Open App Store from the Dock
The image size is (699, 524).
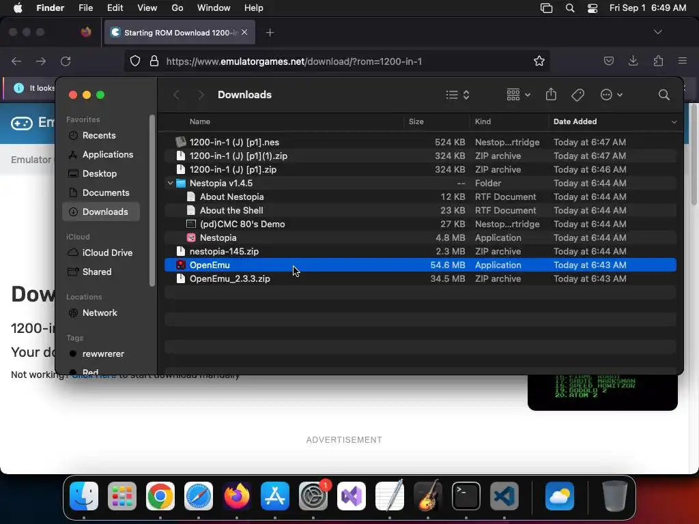275,496
